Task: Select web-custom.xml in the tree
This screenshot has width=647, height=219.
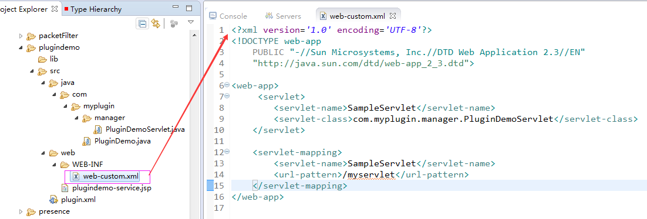Action: tap(110, 177)
